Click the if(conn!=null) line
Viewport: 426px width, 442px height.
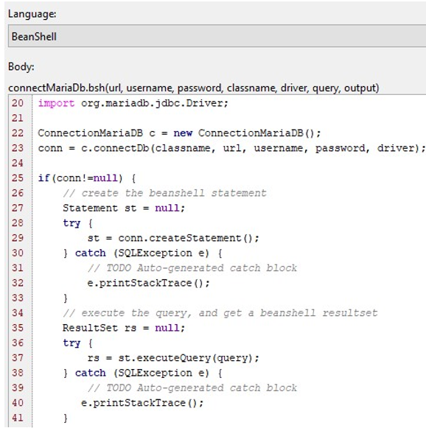pos(87,178)
